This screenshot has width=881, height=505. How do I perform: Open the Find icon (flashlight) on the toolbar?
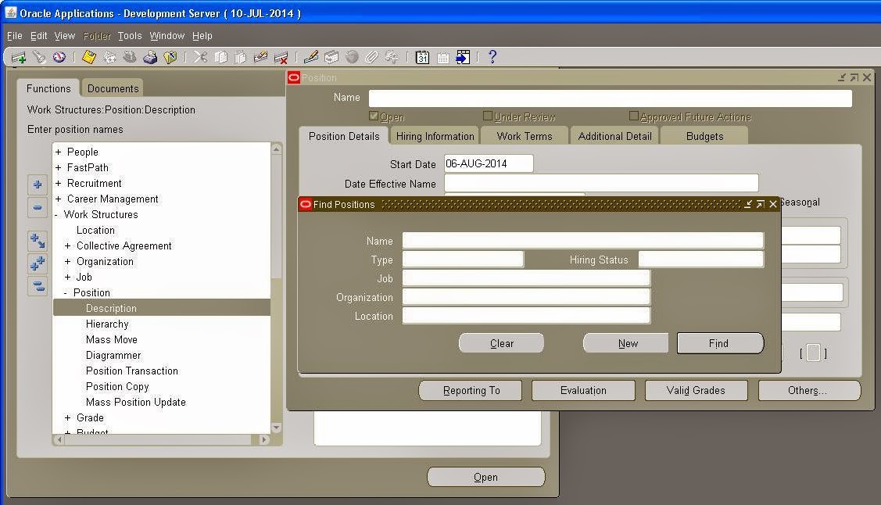(x=40, y=56)
